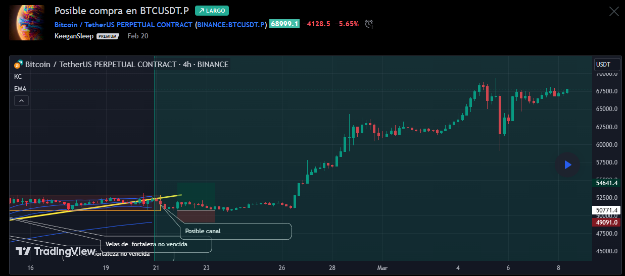Click the 67500.0 price axis label

(607, 91)
